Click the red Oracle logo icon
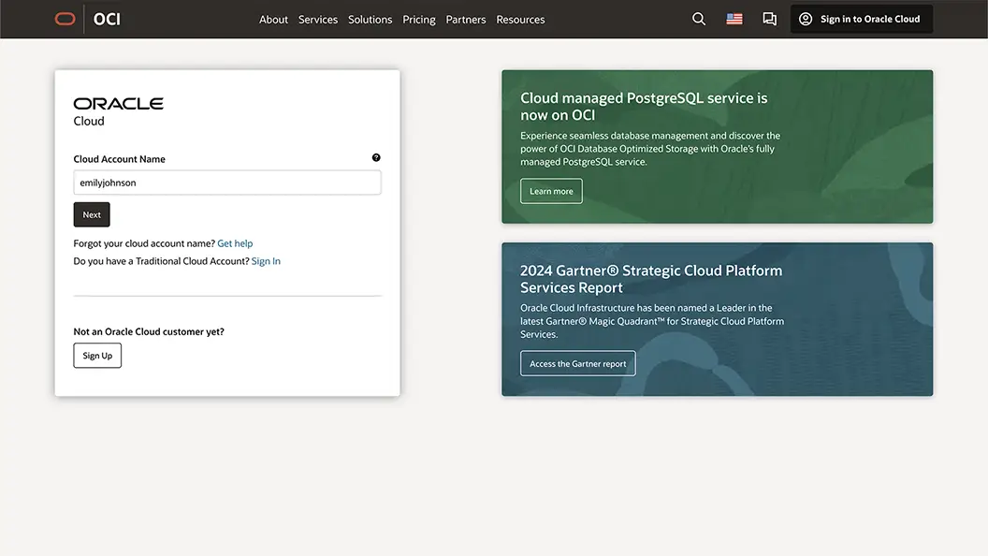Image resolution: width=988 pixels, height=556 pixels. (65, 19)
